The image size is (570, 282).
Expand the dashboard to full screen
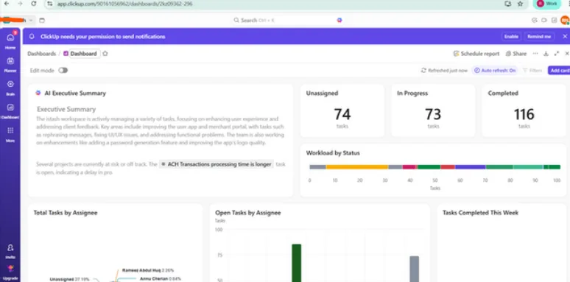556,54
